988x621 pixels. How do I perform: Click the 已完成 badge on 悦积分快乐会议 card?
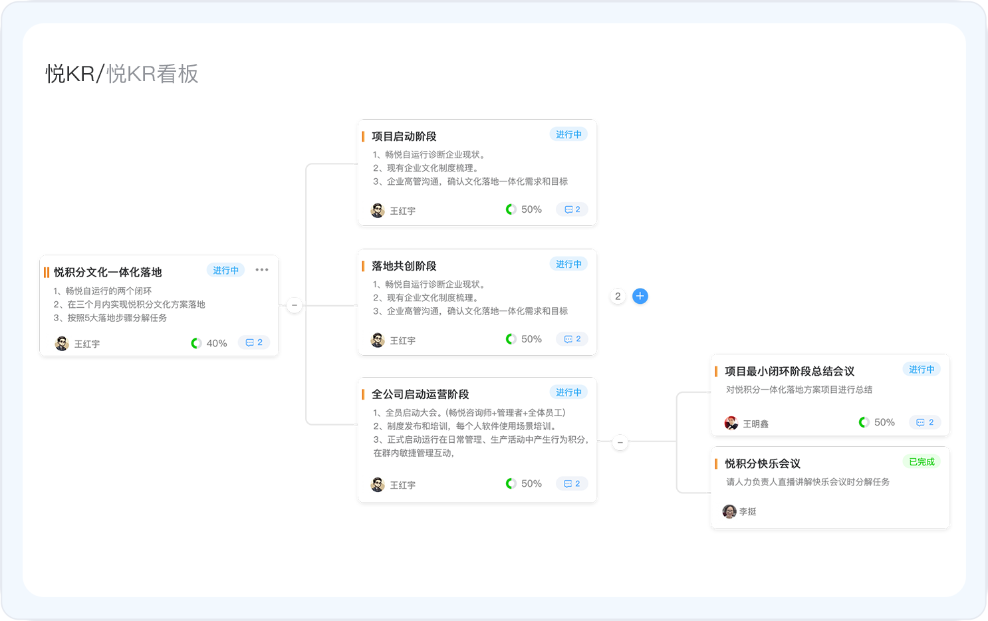coord(922,461)
